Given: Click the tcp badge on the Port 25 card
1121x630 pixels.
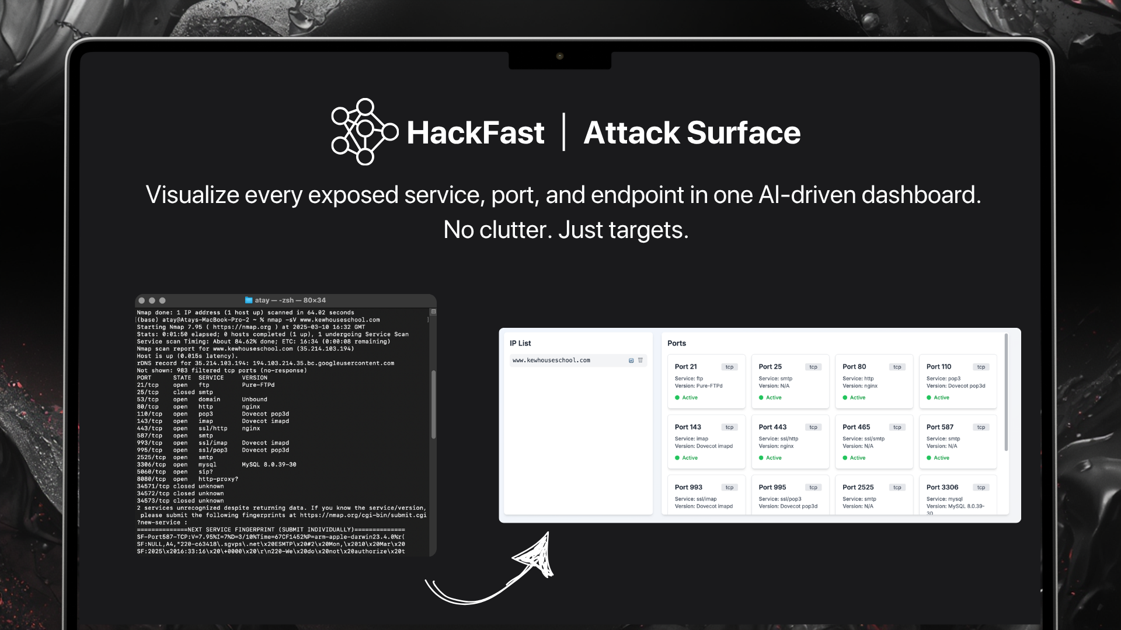Looking at the screenshot, I should point(813,366).
